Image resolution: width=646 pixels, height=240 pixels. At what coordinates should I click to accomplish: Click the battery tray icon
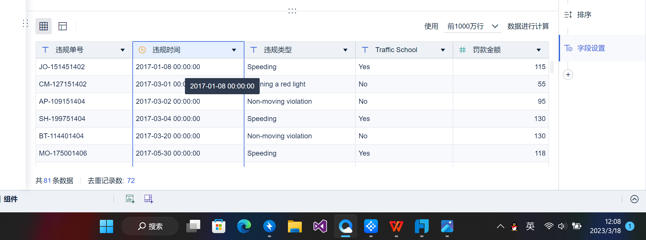coord(576,226)
